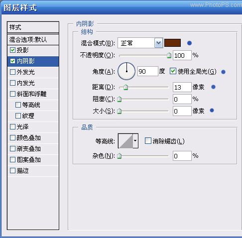
Task: Click the brown inner shadow color swatch
Action: click(x=172, y=43)
